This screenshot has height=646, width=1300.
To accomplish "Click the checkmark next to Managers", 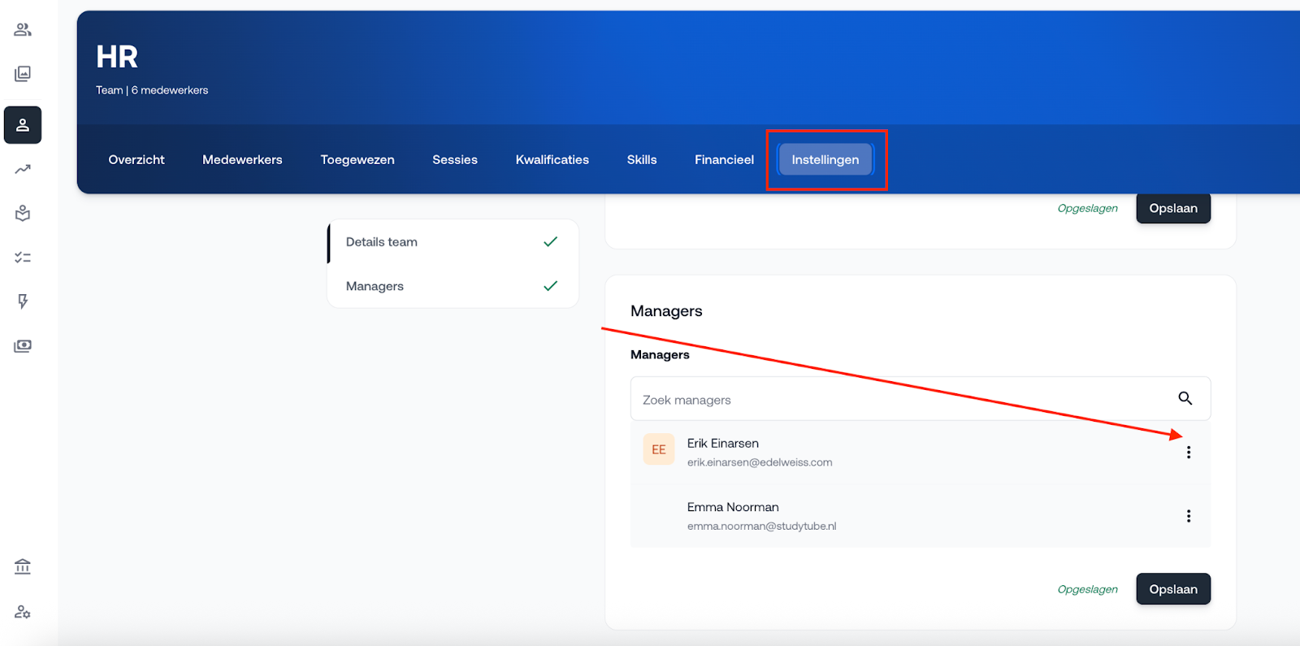I will 550,286.
